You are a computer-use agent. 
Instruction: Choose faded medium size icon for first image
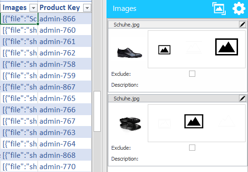click(x=194, y=47)
